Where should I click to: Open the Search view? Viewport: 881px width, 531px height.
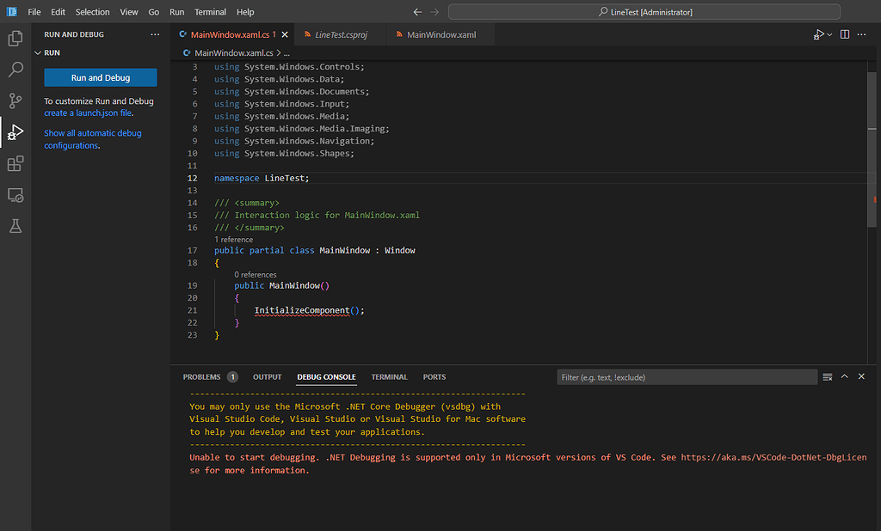[x=15, y=70]
